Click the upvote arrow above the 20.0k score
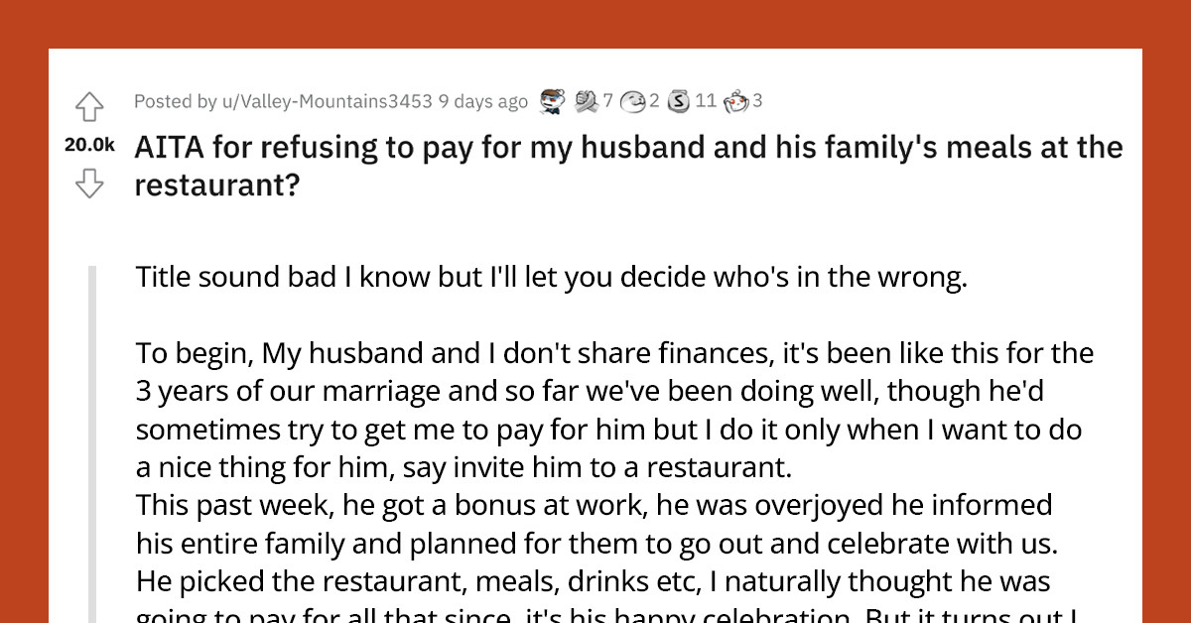1191x623 pixels. [89, 105]
